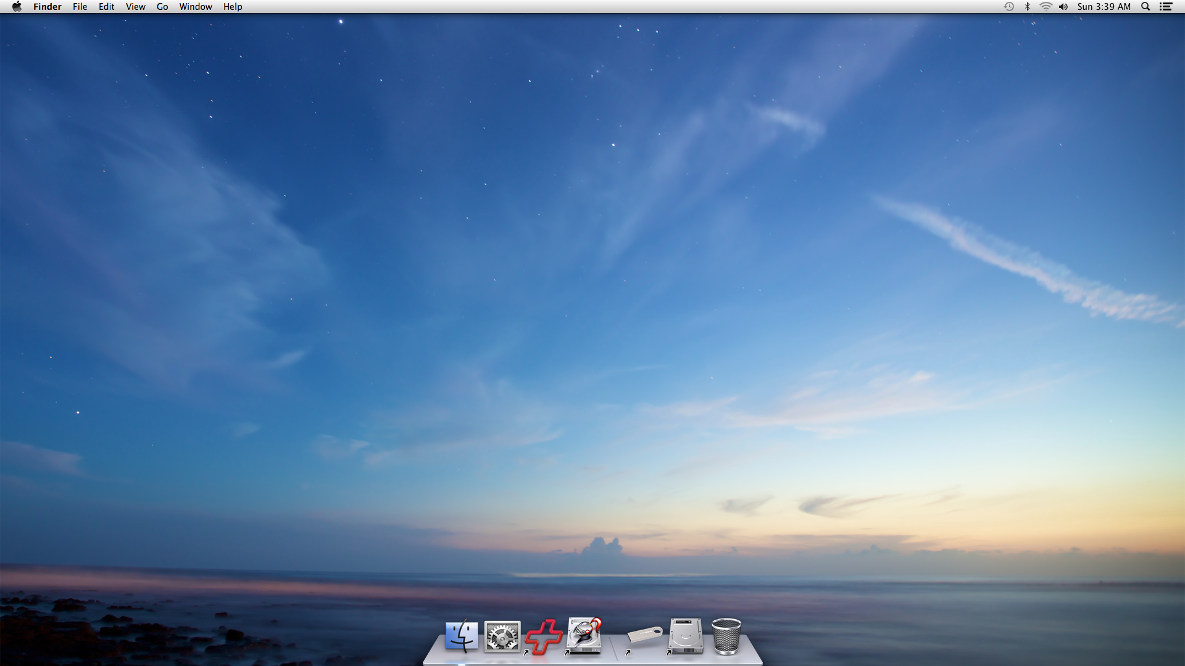
Task: Open the Finder application menu
Action: 48,7
